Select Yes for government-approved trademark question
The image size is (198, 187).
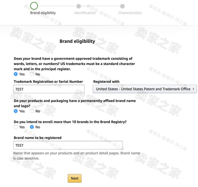click(16, 74)
